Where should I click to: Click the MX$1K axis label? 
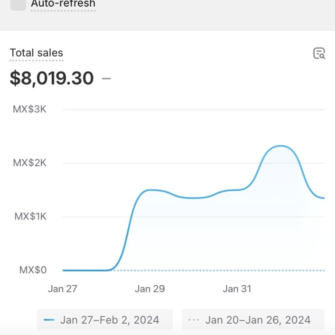(x=30, y=217)
